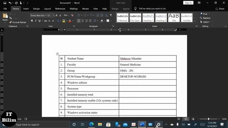Screen dimensions: 228x128
Task: Expand the bullet list dropdown
Action: point(82,15)
